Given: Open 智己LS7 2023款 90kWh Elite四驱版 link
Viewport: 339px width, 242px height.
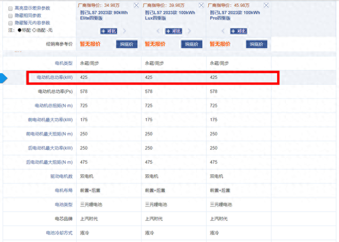Looking at the screenshot, I should [x=104, y=15].
